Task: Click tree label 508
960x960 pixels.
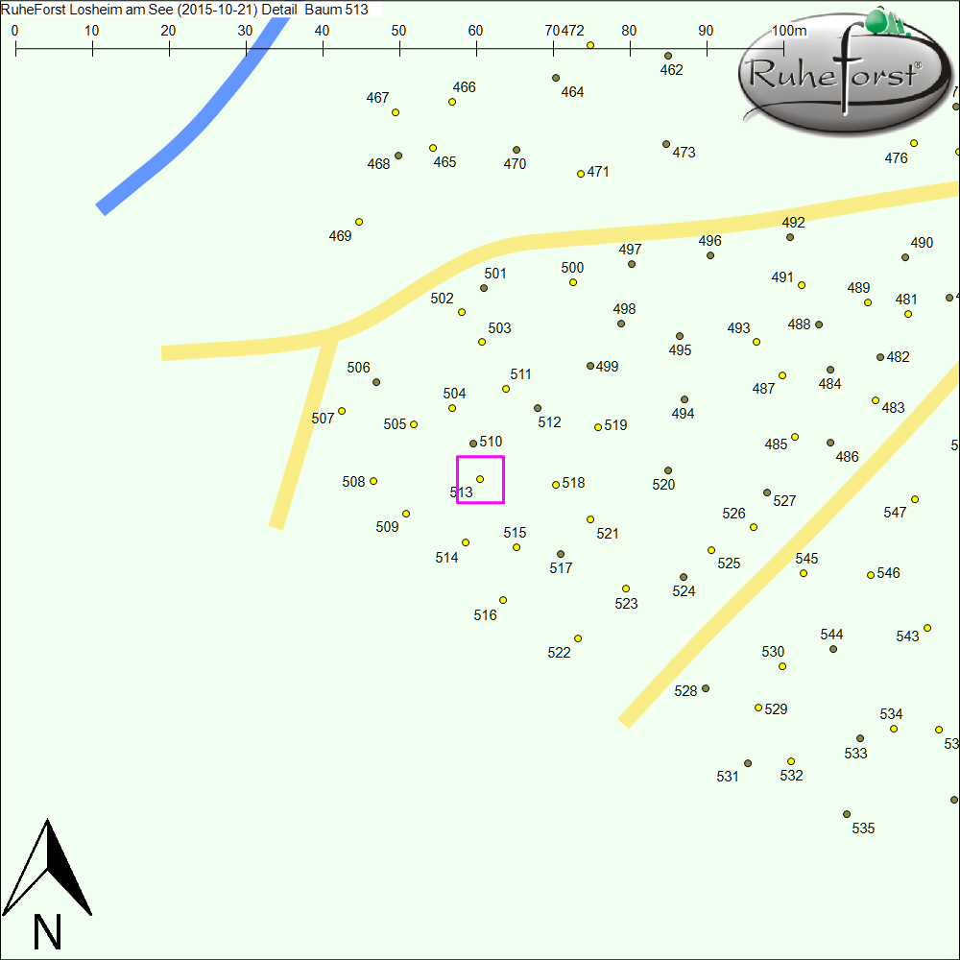Action: [353, 483]
